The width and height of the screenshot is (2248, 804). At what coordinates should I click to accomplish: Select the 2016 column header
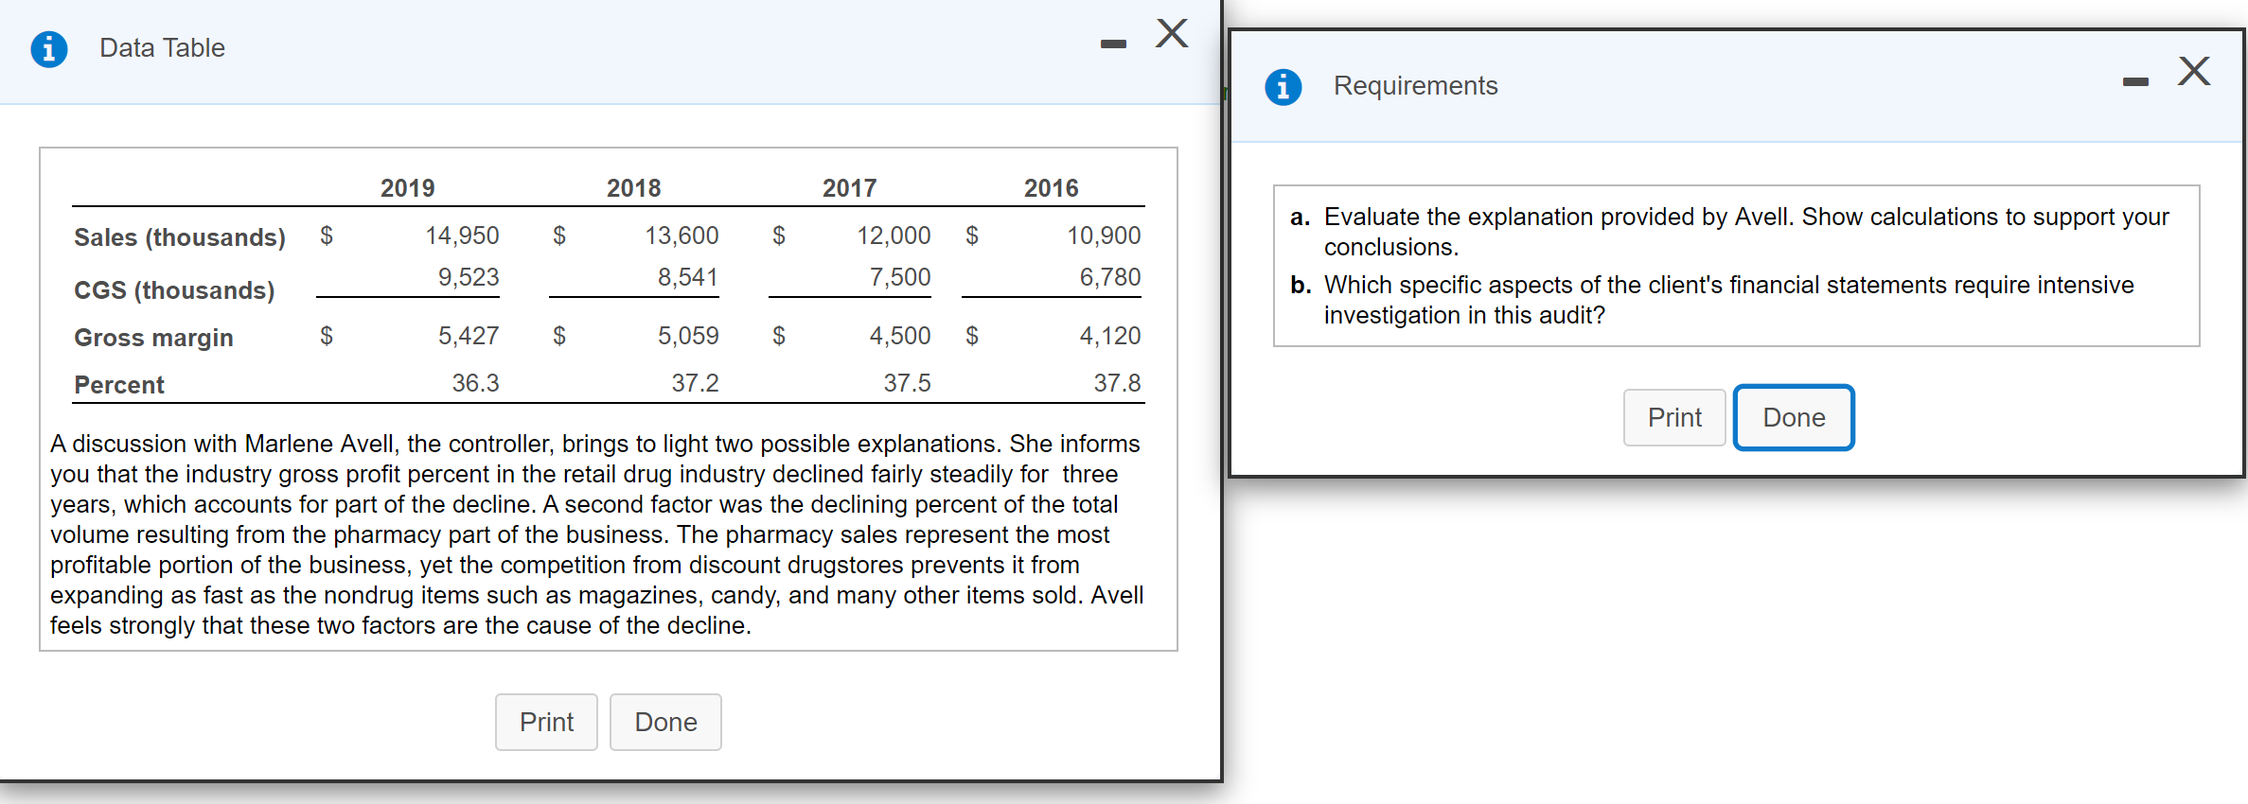pos(1051,188)
